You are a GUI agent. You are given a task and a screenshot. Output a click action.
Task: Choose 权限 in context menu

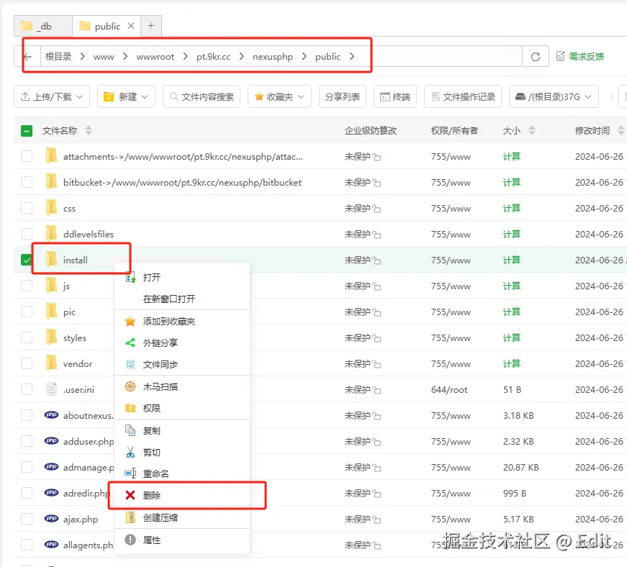point(182,409)
